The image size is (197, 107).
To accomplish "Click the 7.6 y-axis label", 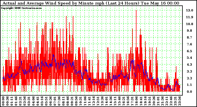I will pyautogui.click(x=190, y=44).
